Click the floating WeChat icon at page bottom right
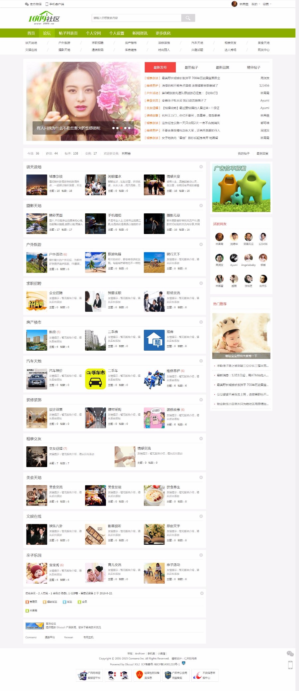This screenshot has width=299, height=691. pos(290,654)
